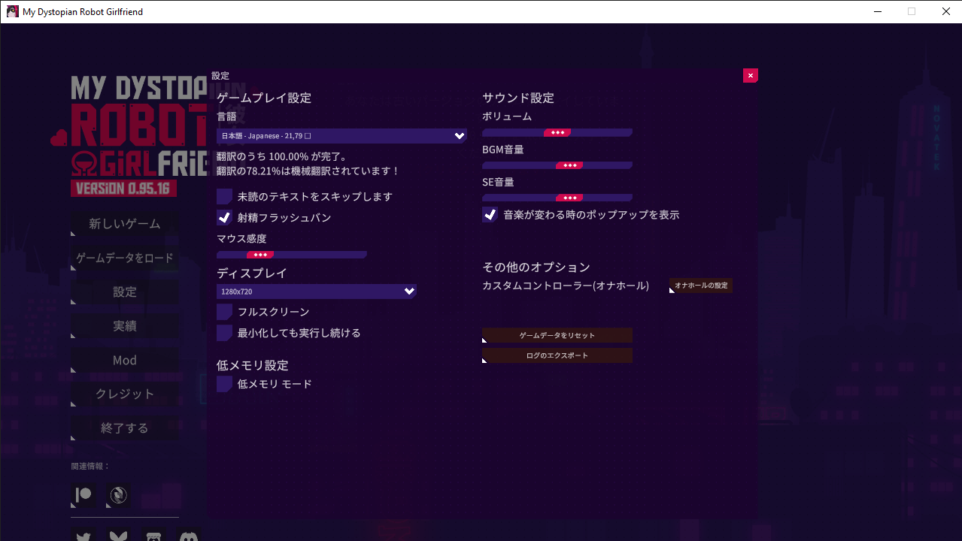Enable 最小化しても実行し続ける checkbox
Screen dimensions: 962x541
coord(224,333)
